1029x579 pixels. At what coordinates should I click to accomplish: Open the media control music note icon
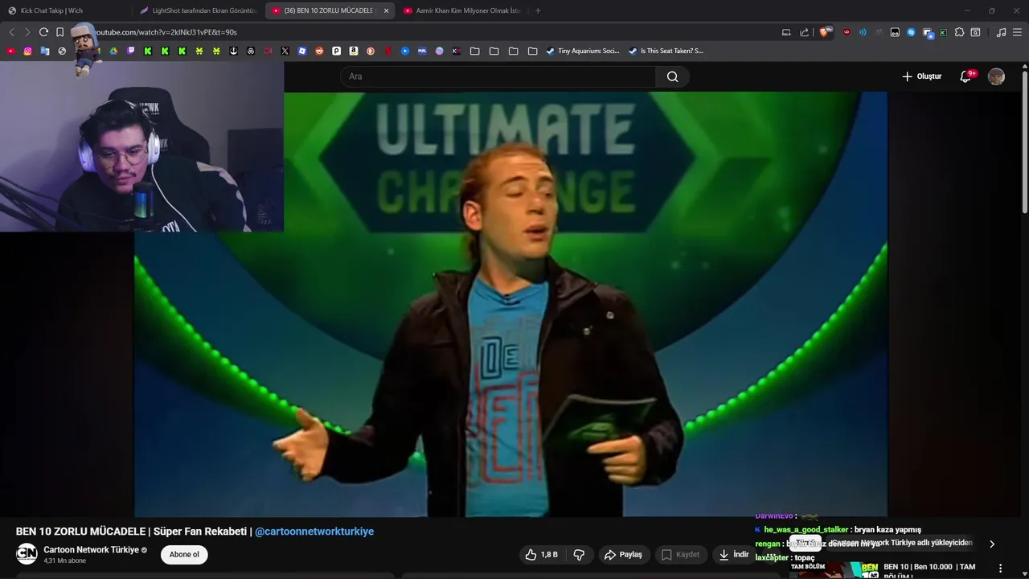[x=1001, y=32]
